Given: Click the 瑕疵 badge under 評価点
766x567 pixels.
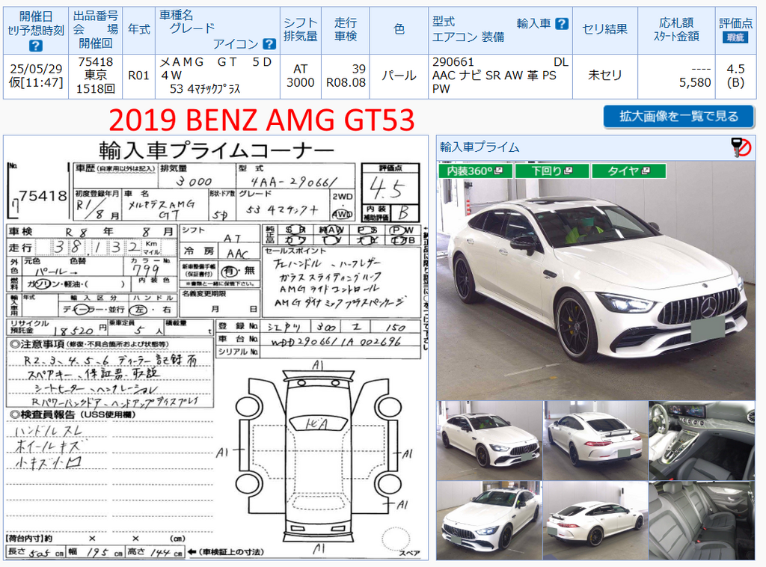Looking at the screenshot, I should pyautogui.click(x=735, y=37).
